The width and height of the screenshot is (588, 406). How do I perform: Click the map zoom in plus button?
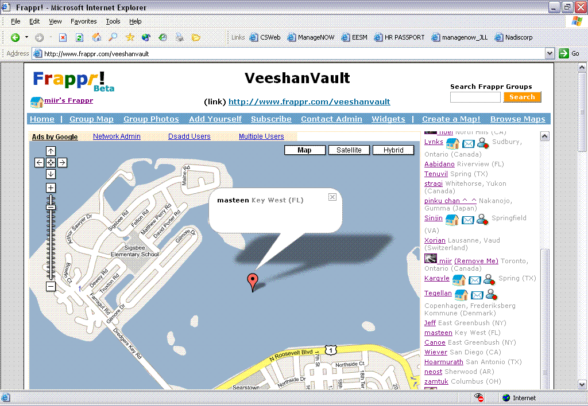[51, 188]
